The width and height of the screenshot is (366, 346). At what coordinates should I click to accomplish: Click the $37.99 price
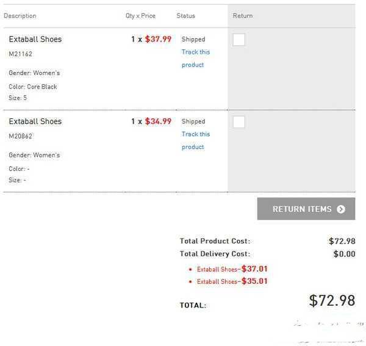(158, 39)
